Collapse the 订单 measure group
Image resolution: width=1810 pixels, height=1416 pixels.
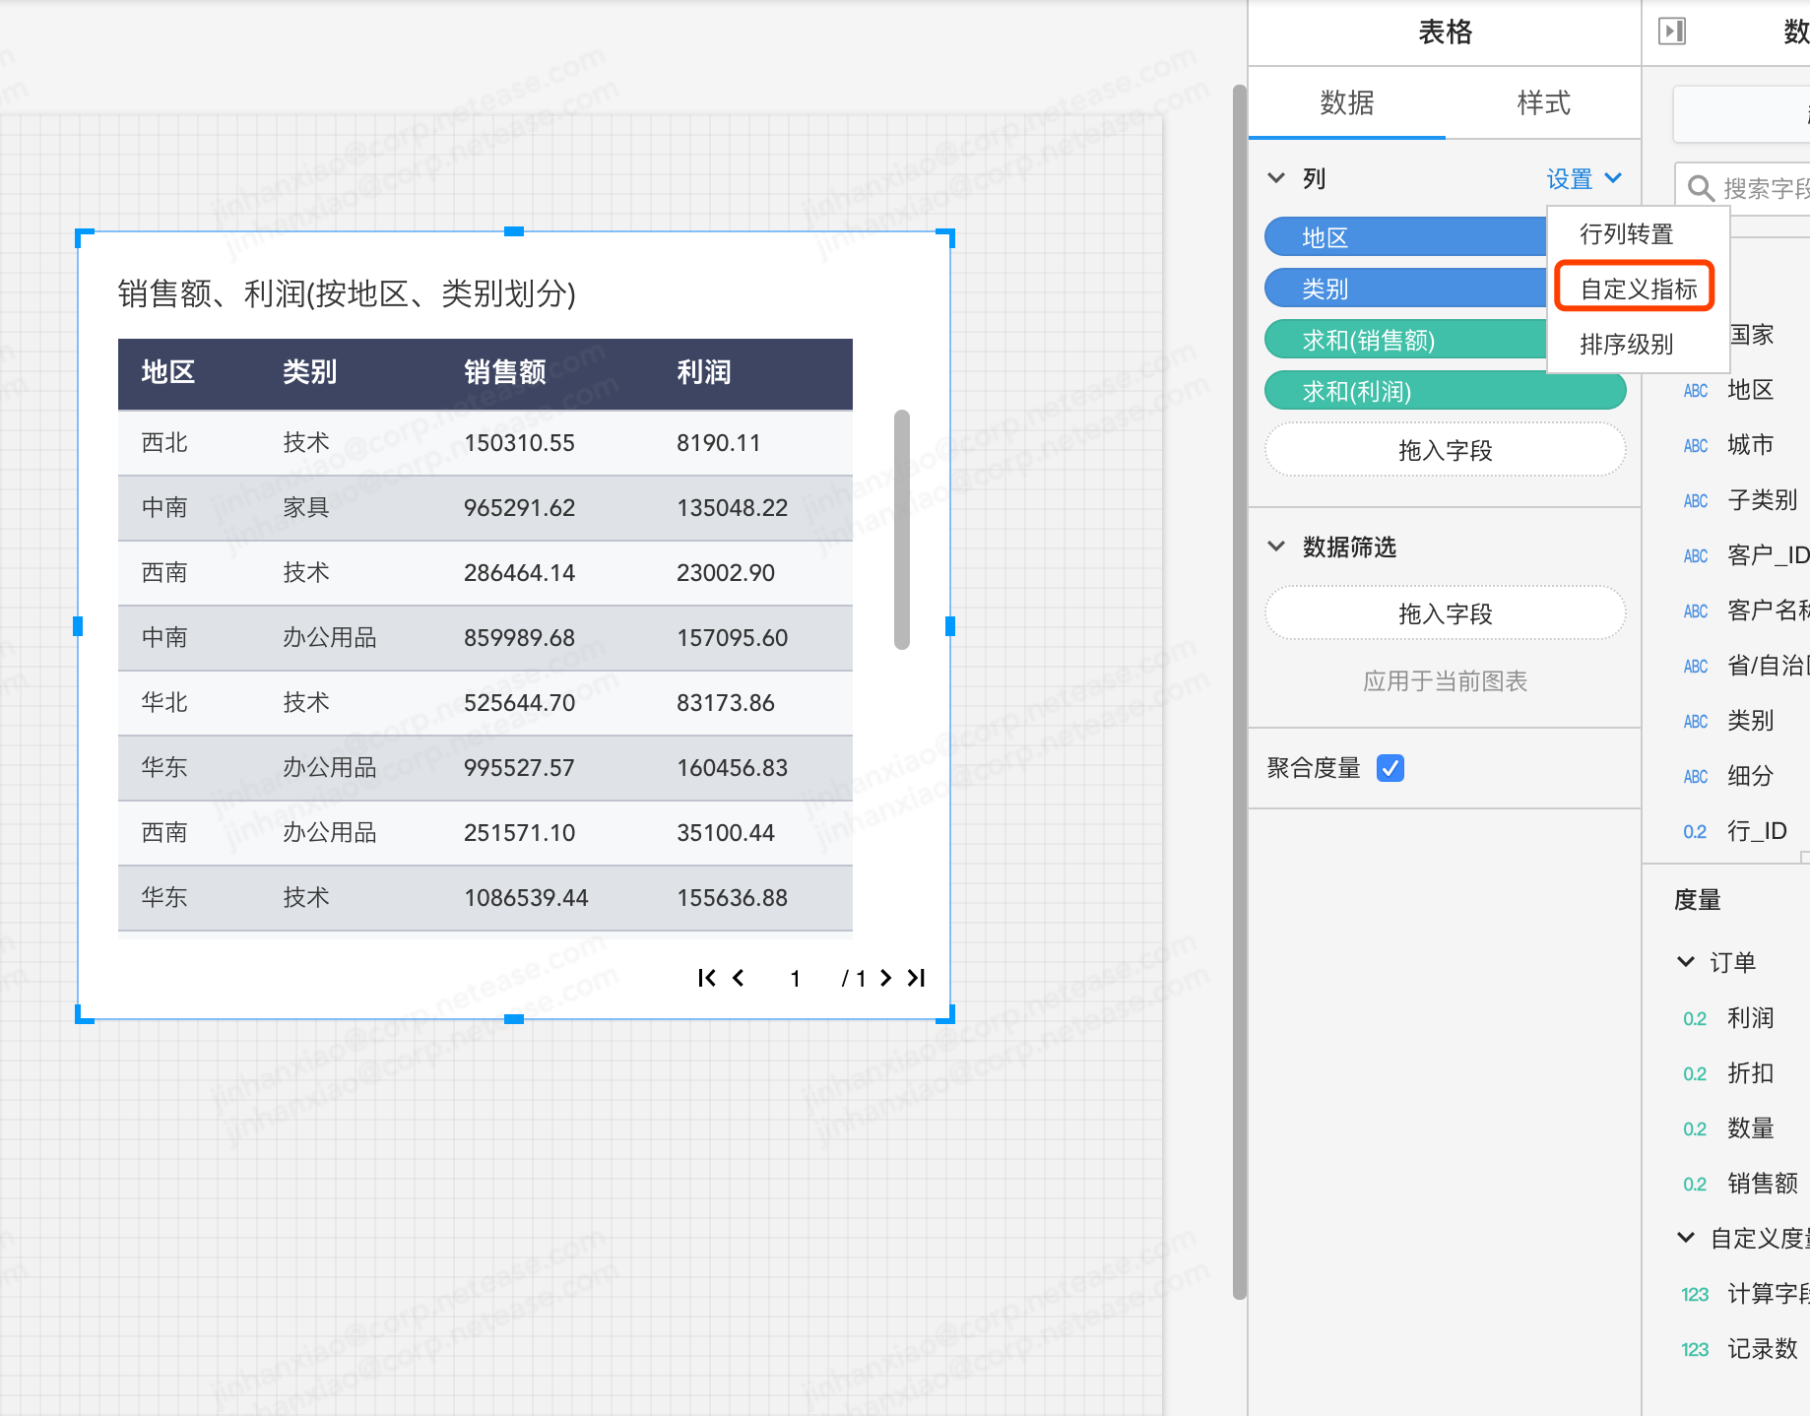1685,962
